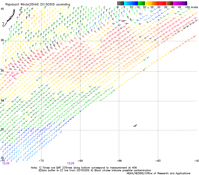Screen dimensions: 199x175
Task: Click the magenta-purple segment of the color bar
Action: [180, 3]
